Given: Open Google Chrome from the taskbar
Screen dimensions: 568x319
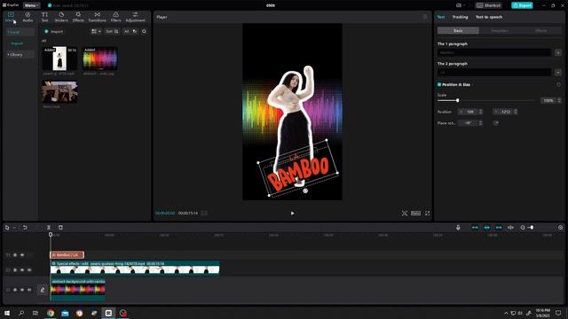Looking at the screenshot, I should coord(51,313).
